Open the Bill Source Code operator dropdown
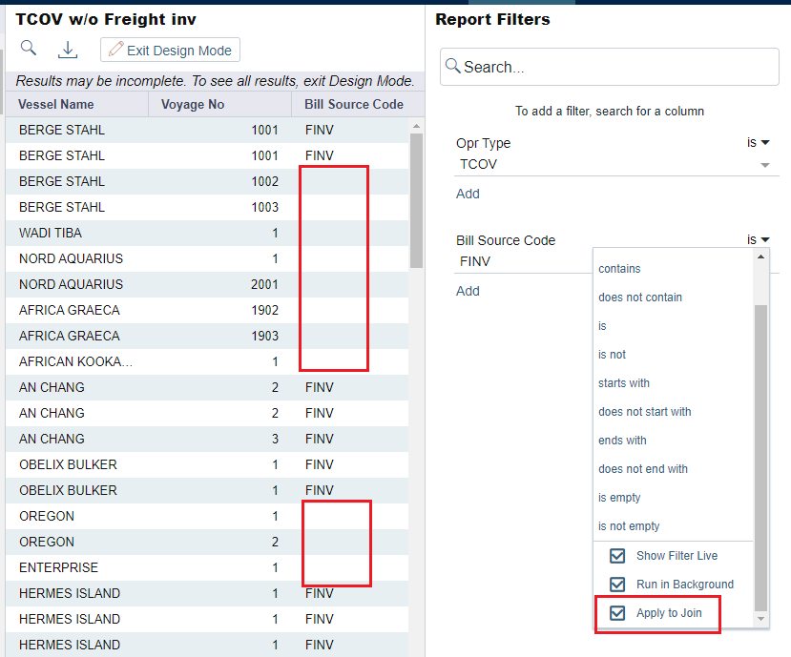Image resolution: width=791 pixels, height=657 pixels. pyautogui.click(x=758, y=240)
